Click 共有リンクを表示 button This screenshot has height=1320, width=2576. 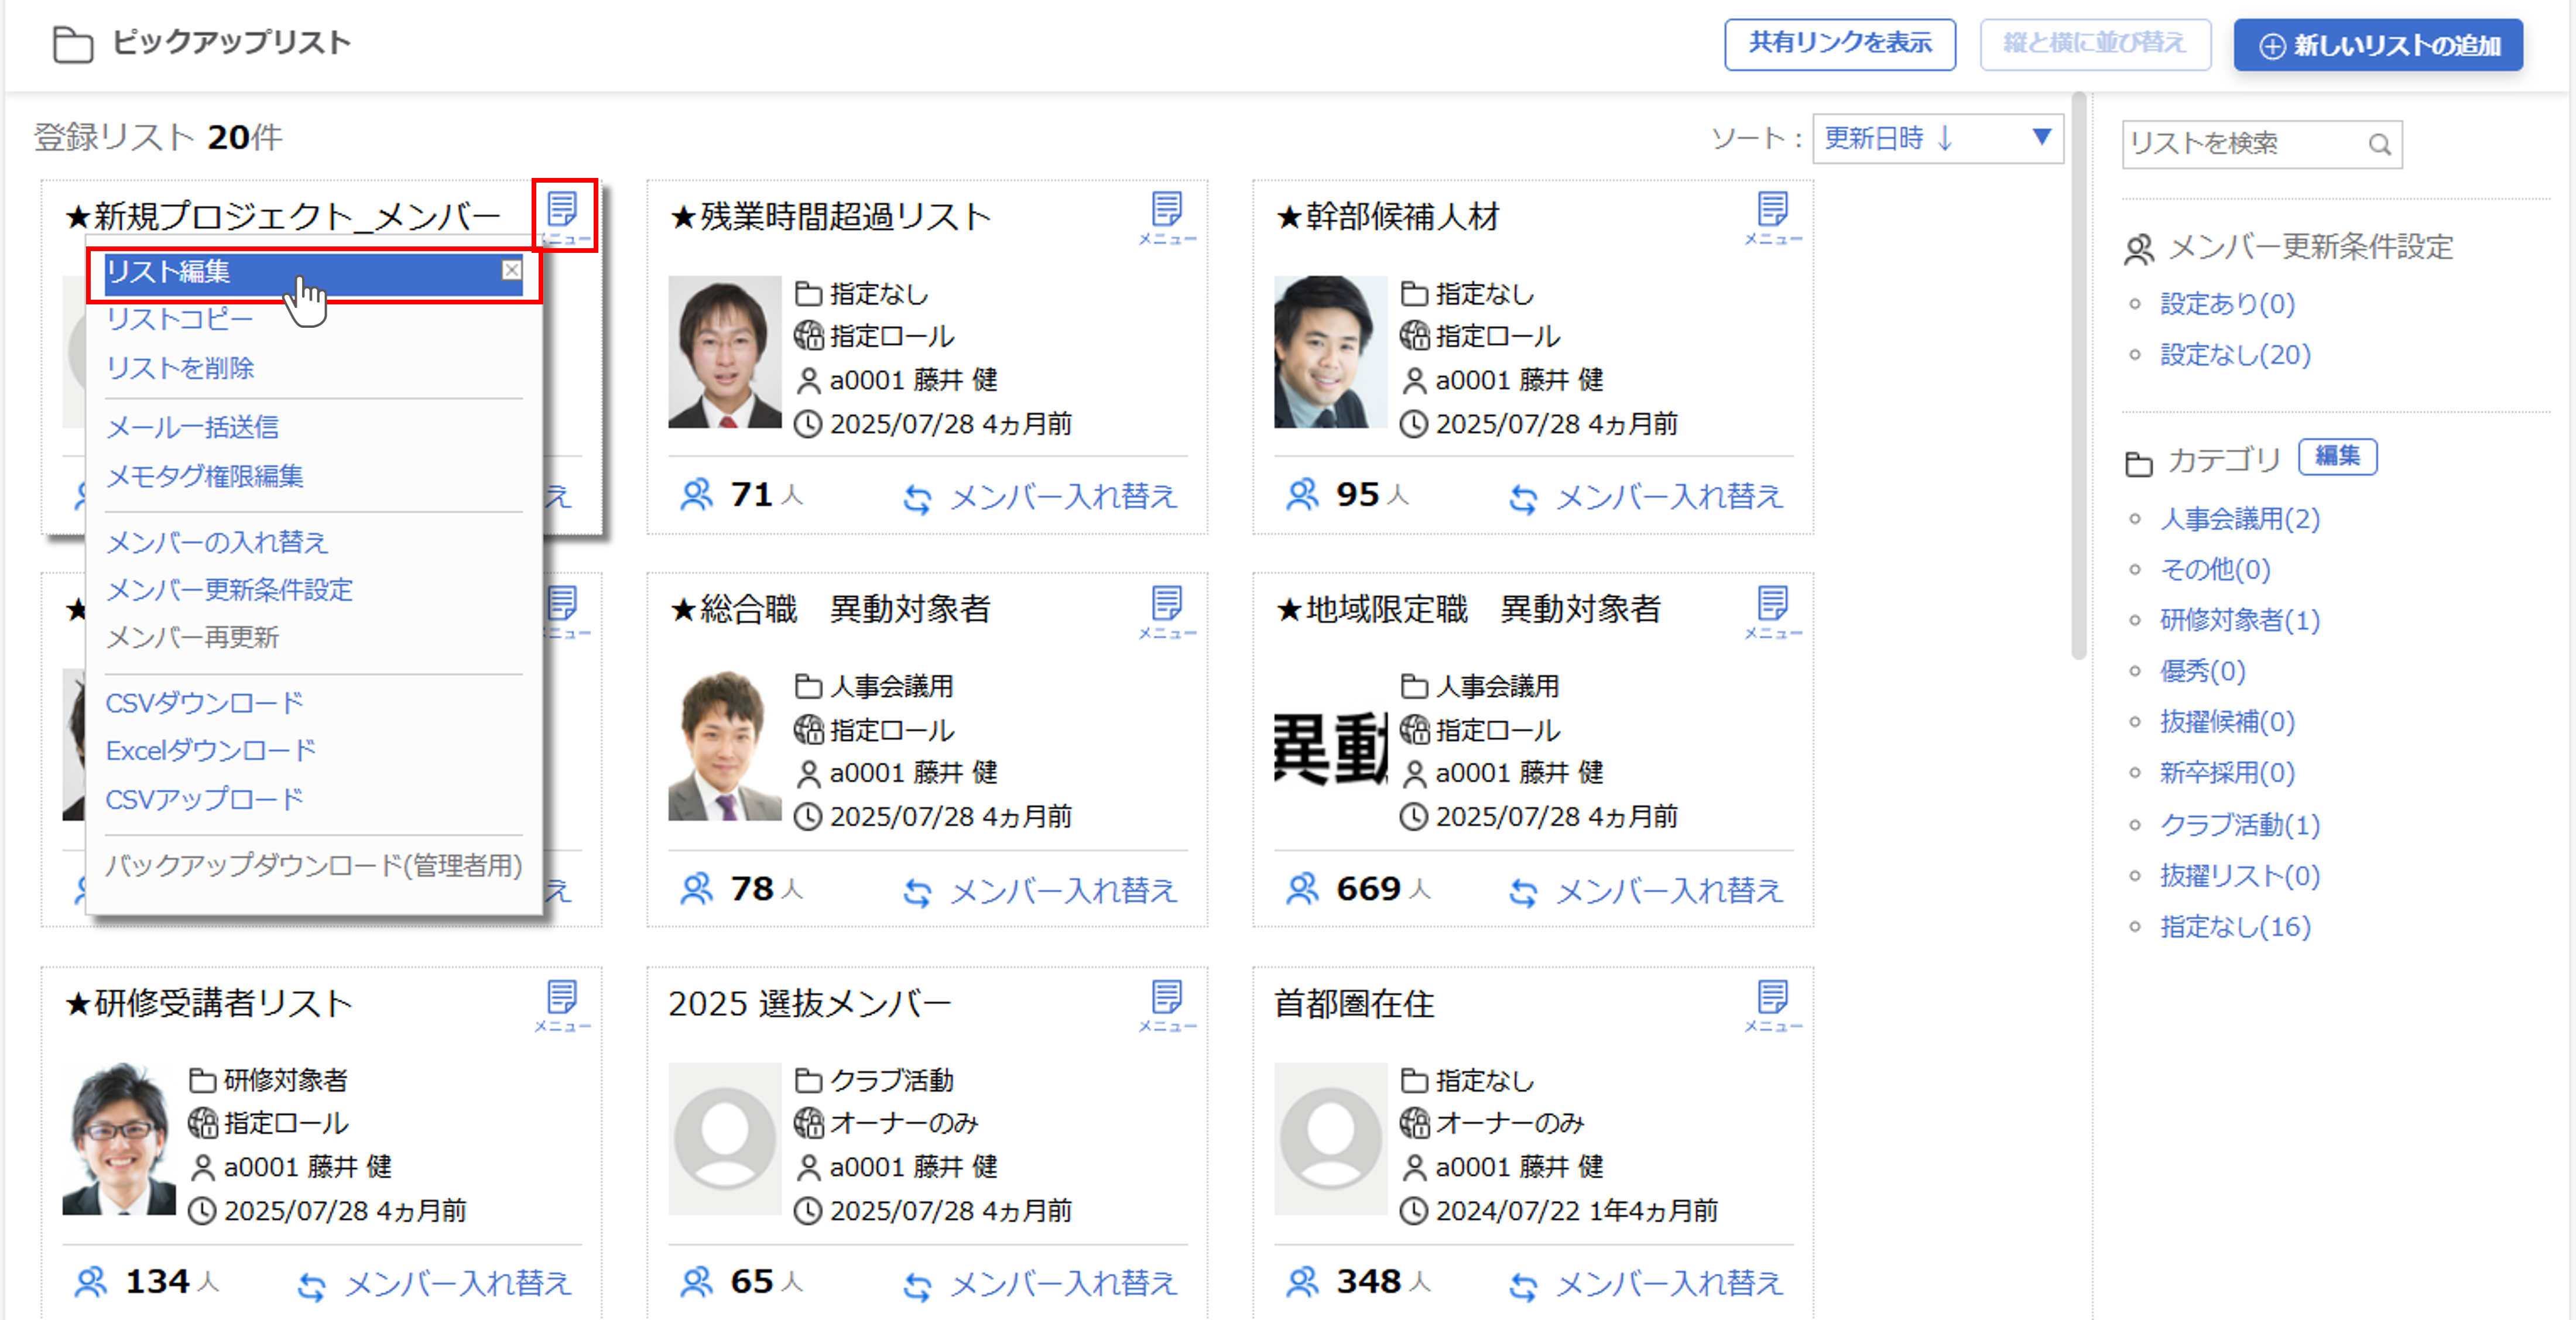point(1839,44)
